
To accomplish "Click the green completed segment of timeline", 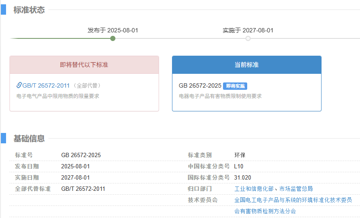I will (61, 38).
